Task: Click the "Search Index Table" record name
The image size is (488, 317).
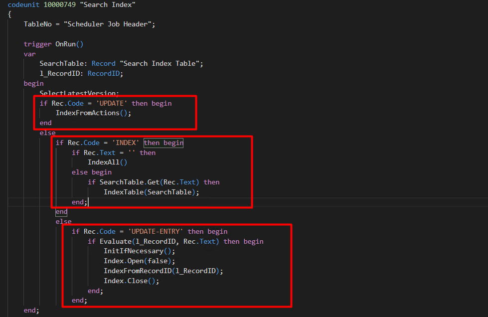Action: (160, 63)
